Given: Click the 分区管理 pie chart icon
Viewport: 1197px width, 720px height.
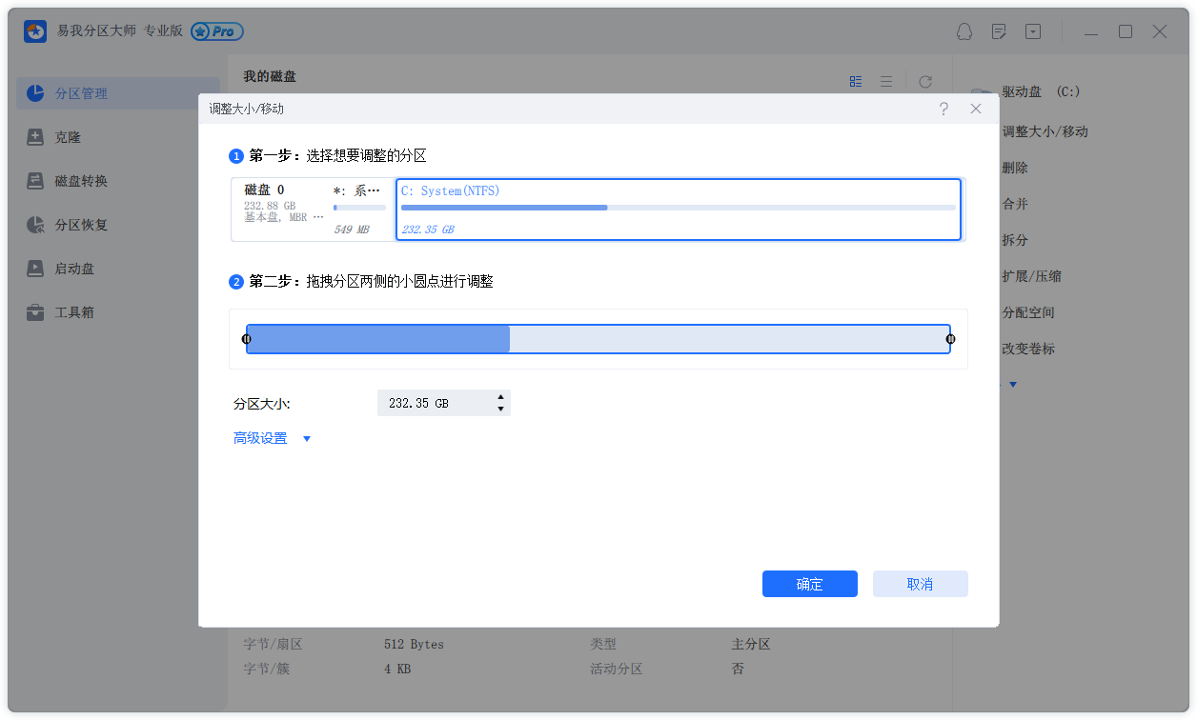Looking at the screenshot, I should [x=35, y=93].
